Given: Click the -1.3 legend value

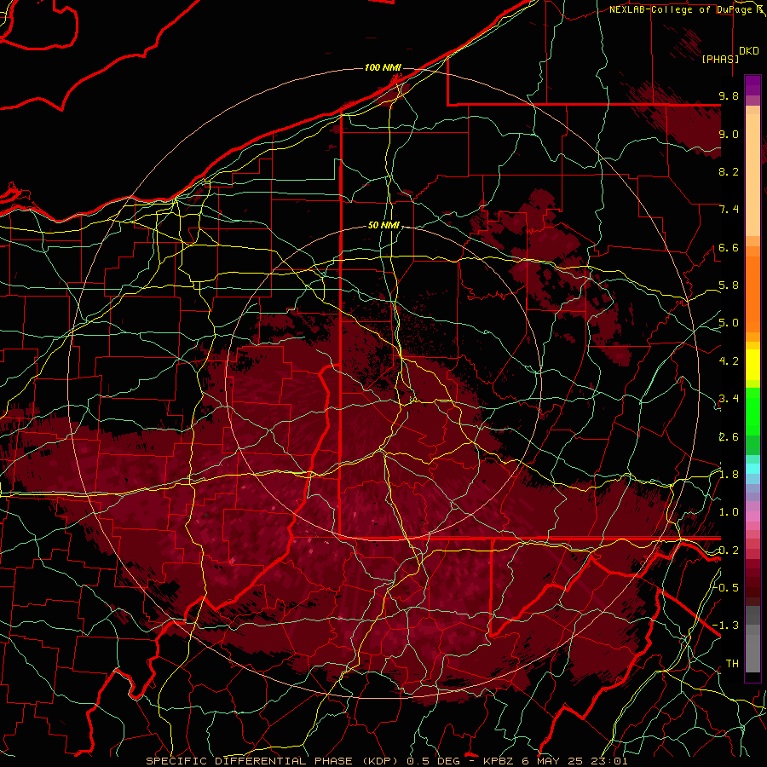Looking at the screenshot, I should point(726,626).
